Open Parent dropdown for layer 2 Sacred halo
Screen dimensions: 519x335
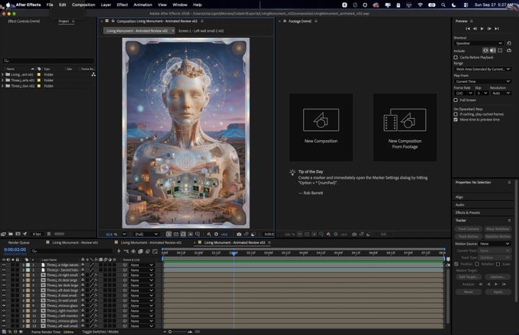point(142,270)
